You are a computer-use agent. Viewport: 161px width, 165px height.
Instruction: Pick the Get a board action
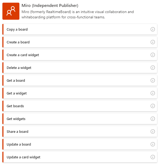(x=80, y=80)
